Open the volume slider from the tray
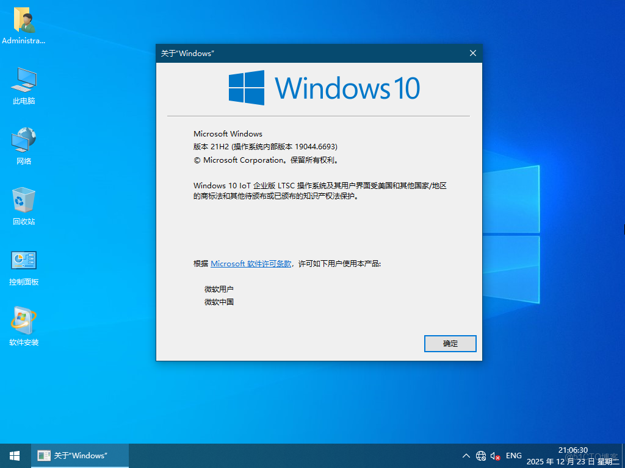Viewport: 625px width, 468px height. point(495,455)
